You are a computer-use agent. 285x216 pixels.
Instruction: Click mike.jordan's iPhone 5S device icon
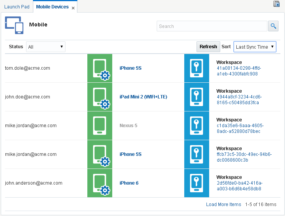pos(100,154)
